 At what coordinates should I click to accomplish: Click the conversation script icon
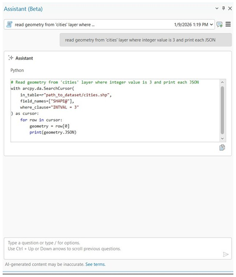[x=9, y=24]
